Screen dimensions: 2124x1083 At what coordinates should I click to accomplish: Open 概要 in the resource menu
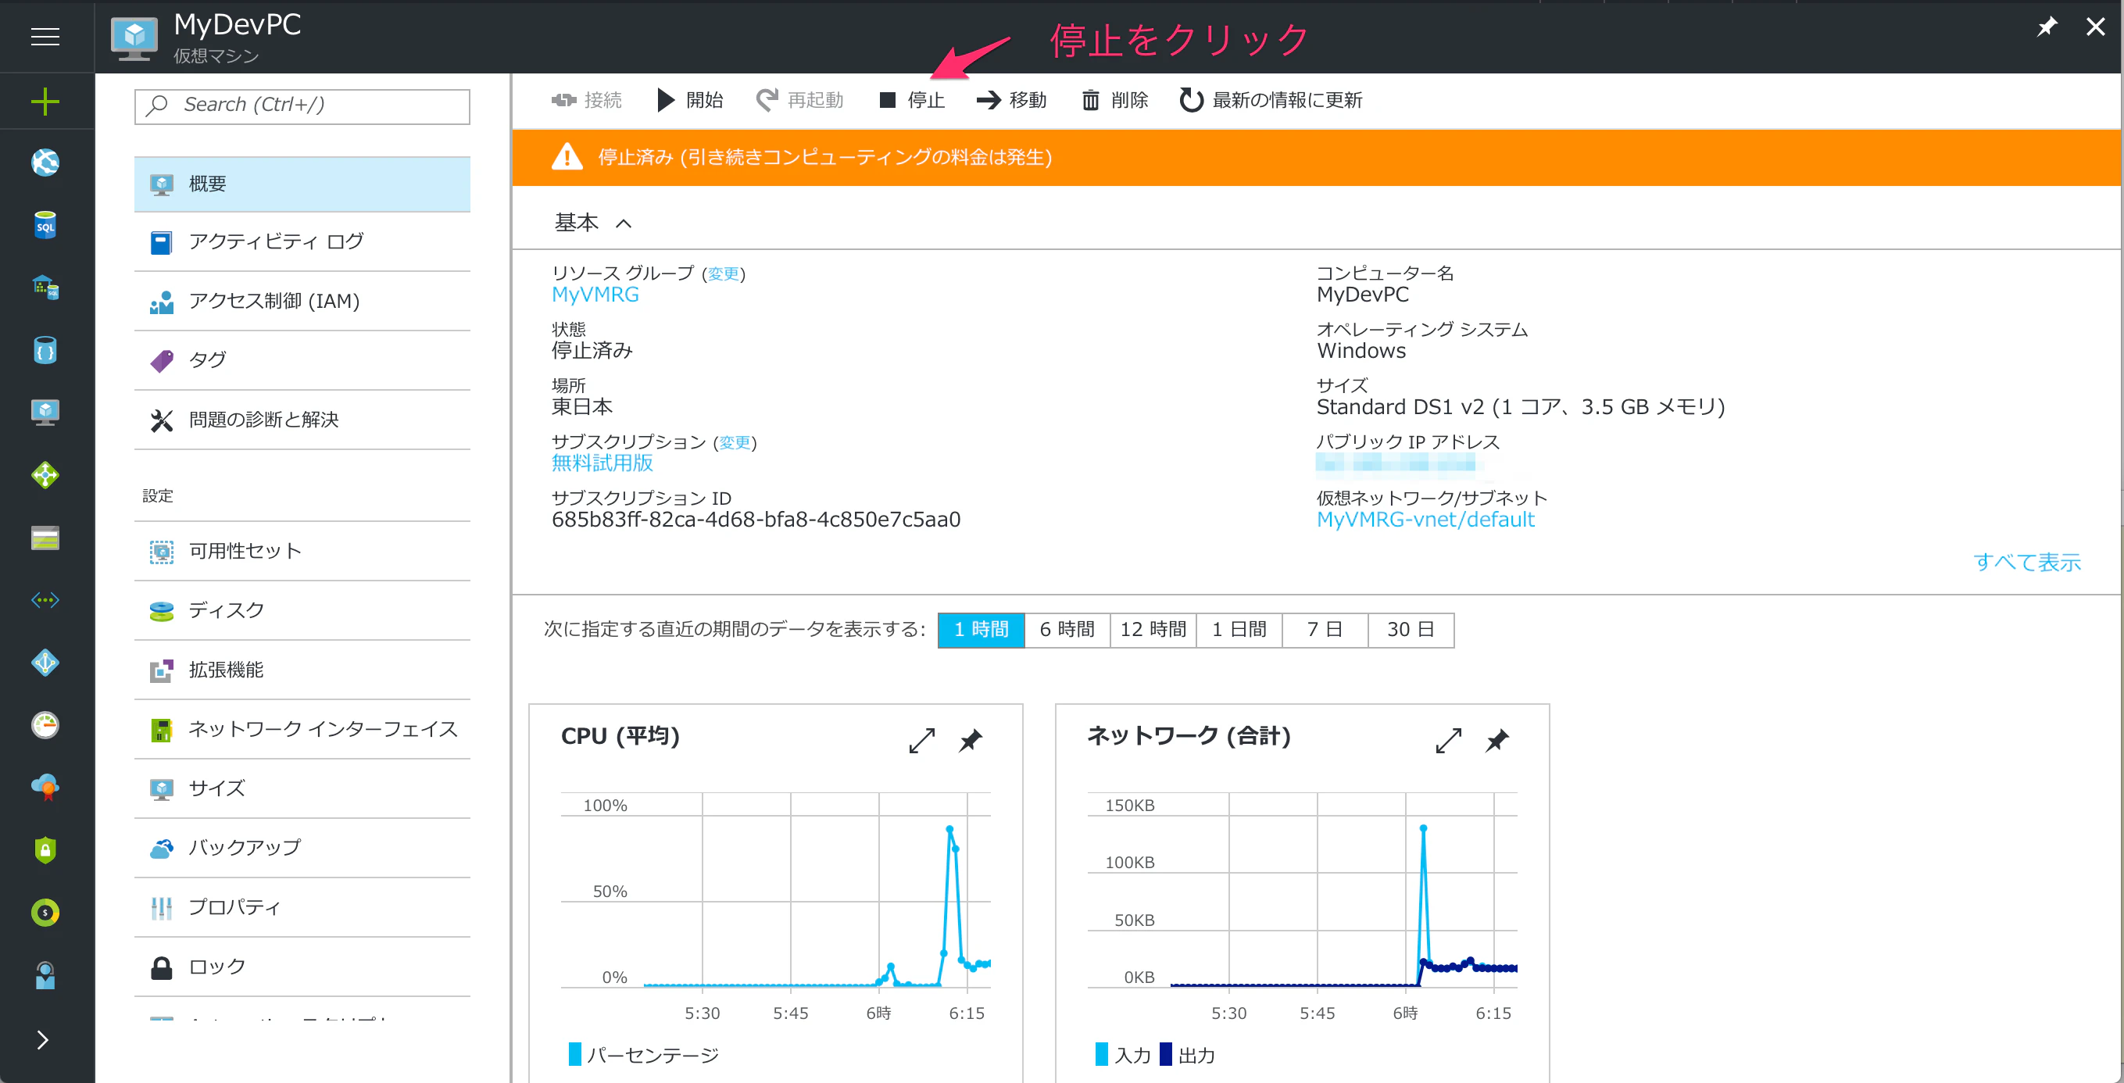(302, 184)
